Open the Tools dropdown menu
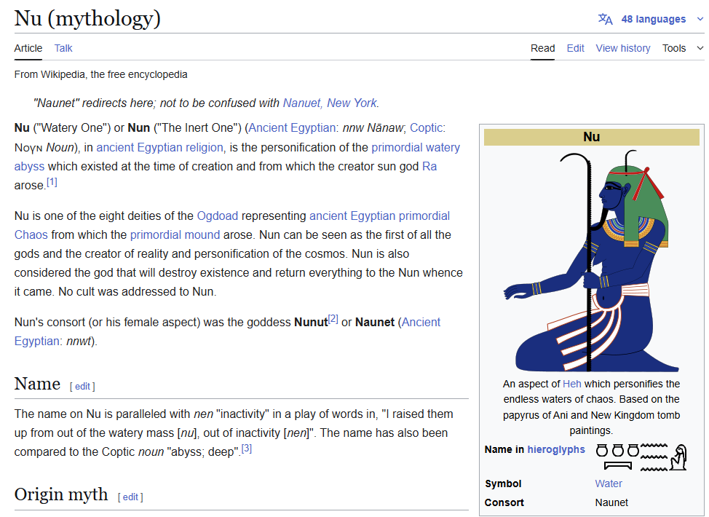This screenshot has width=709, height=517. pyautogui.click(x=674, y=48)
